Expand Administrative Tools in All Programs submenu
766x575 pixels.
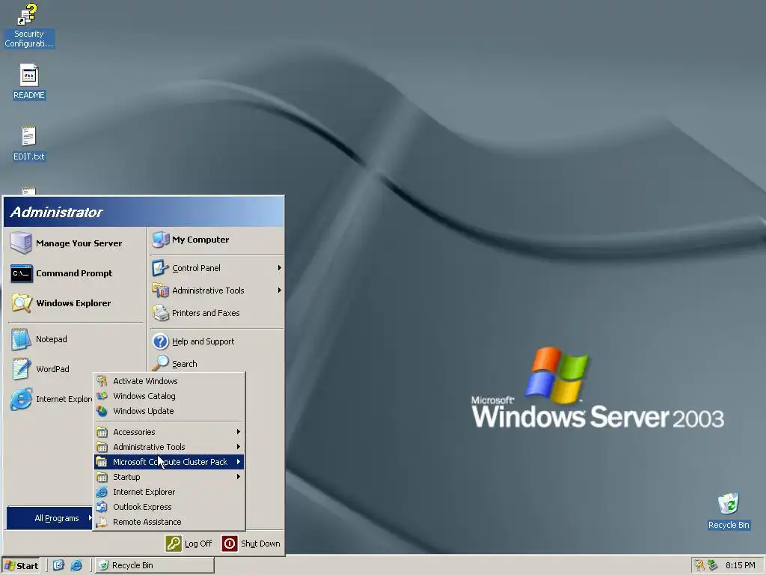coord(169,447)
